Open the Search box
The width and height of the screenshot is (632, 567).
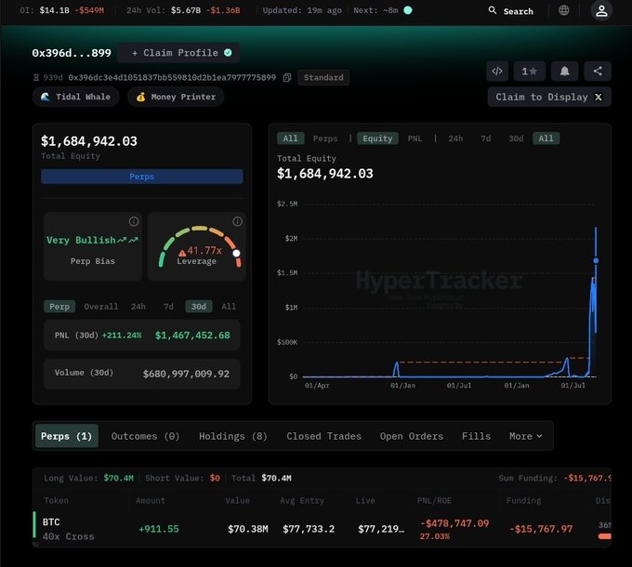510,11
